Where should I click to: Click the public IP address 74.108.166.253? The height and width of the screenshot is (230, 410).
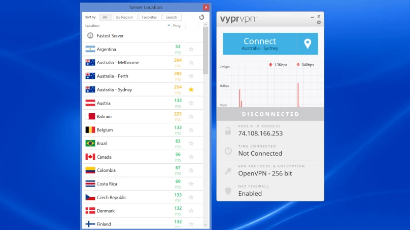click(x=260, y=133)
